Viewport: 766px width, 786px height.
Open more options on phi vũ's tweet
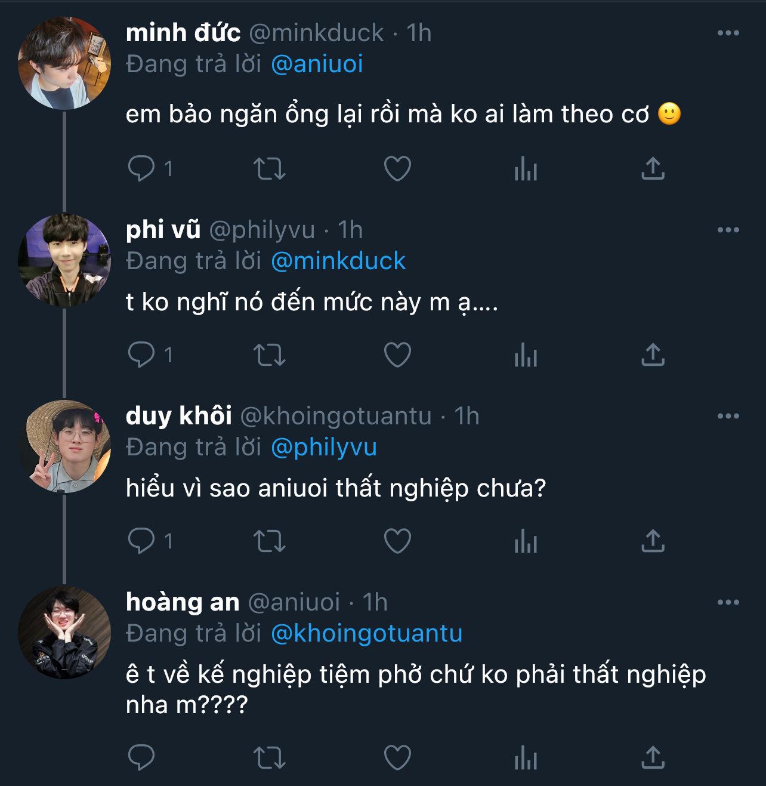point(728,230)
